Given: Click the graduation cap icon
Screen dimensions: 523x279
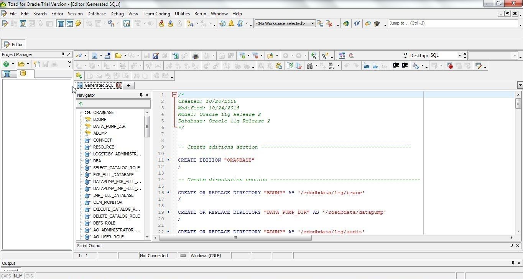Looking at the screenshot, I should point(377,23).
